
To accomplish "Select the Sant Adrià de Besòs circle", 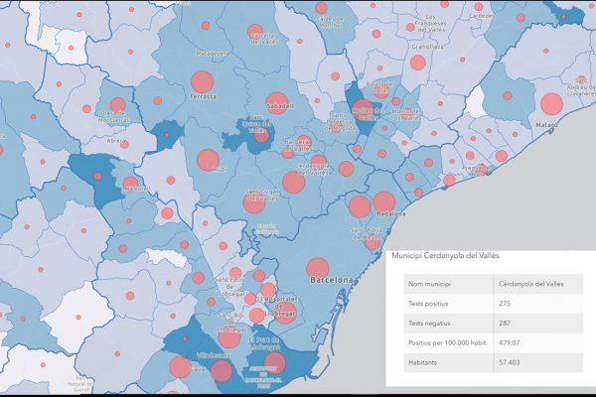I will point(372,241).
